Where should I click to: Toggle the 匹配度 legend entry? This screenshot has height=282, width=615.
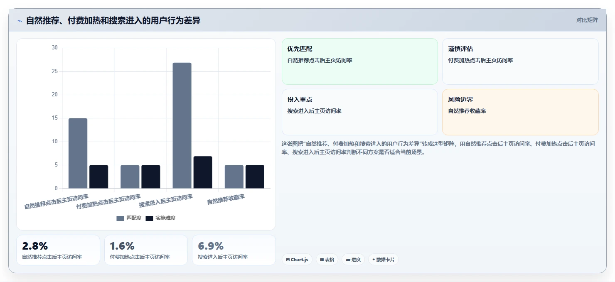point(129,218)
